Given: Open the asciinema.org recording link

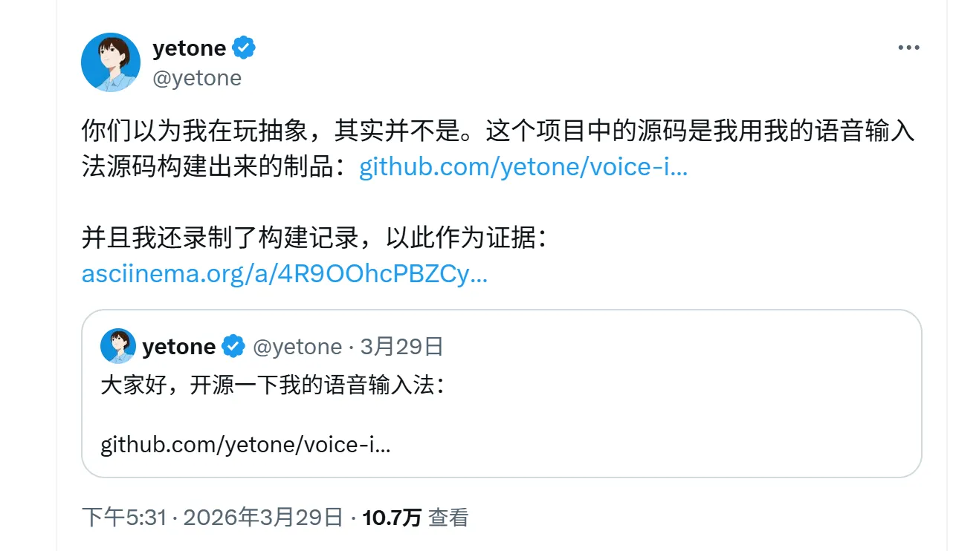Looking at the screenshot, I should [x=285, y=275].
